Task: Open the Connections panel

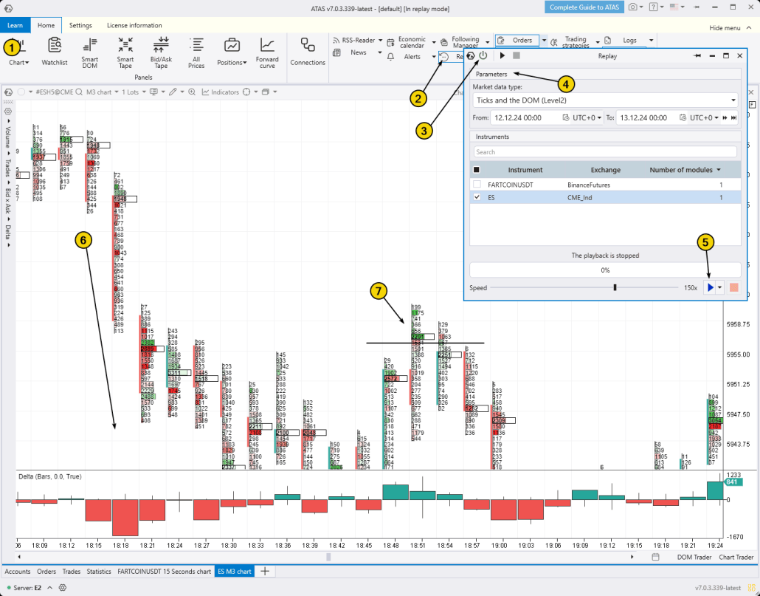Action: 308,53
